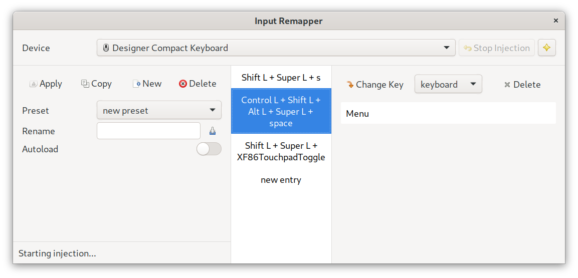
Task: Open the Device dropdown
Action: (276, 48)
